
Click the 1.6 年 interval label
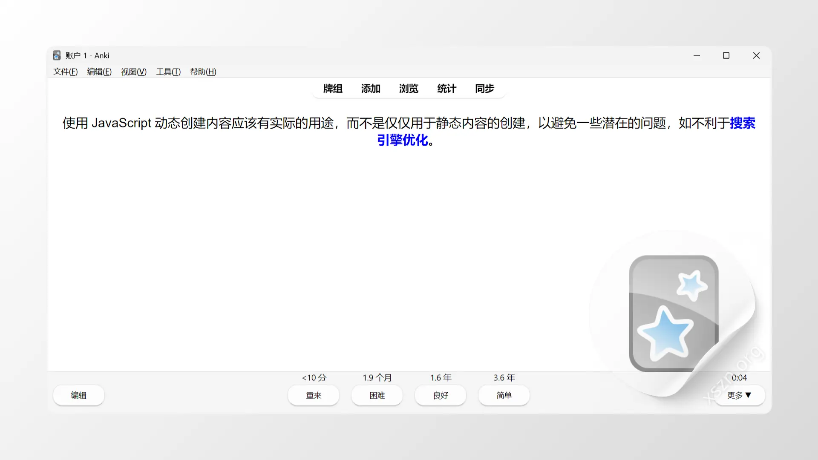click(x=441, y=378)
